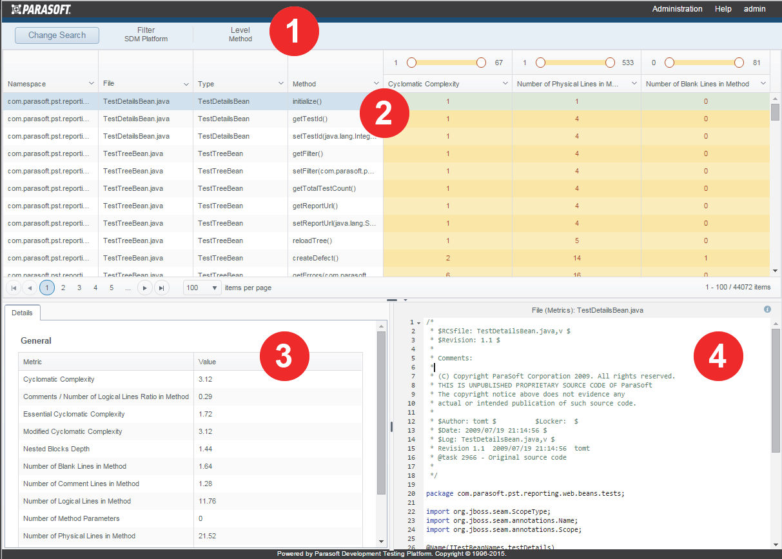This screenshot has width=782, height=559.
Task: Click the Level Method label
Action: pyautogui.click(x=240, y=34)
